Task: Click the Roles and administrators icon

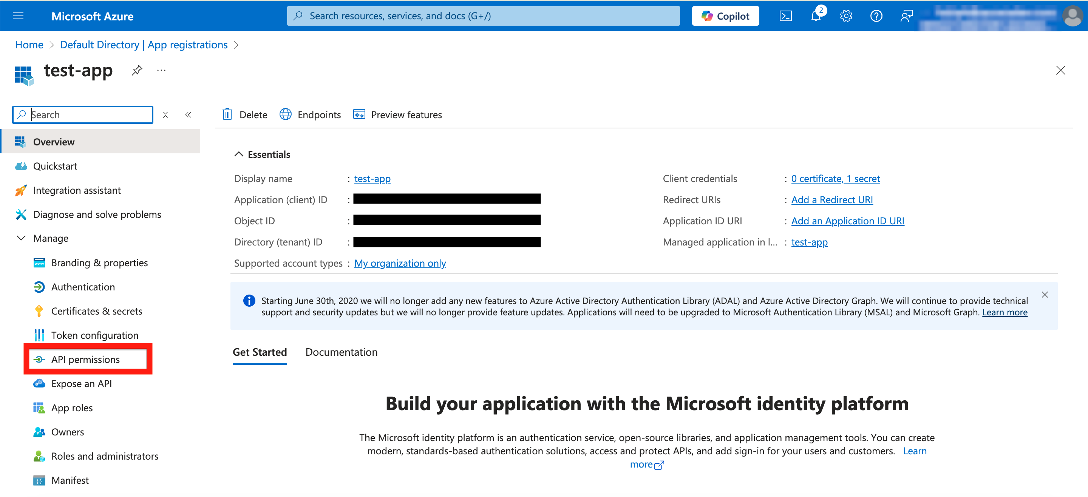Action: pos(39,456)
